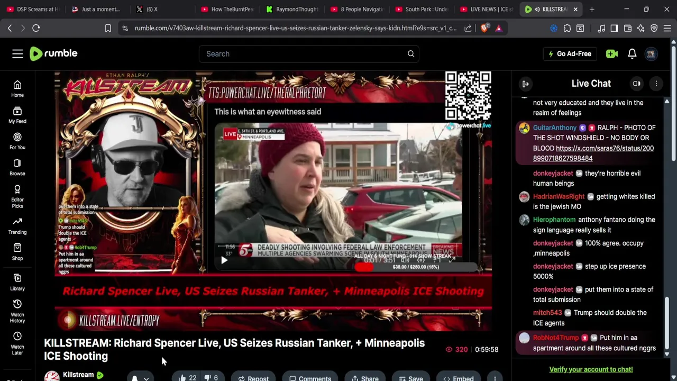Open the Live Chat three-dot options menu

click(656, 84)
